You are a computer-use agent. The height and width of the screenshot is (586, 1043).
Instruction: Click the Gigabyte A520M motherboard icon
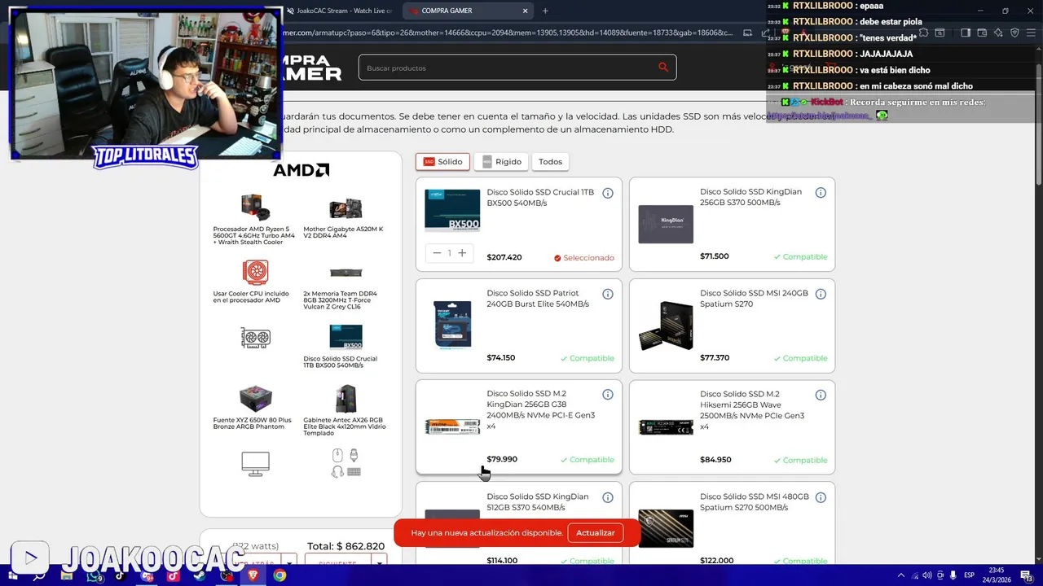click(345, 208)
